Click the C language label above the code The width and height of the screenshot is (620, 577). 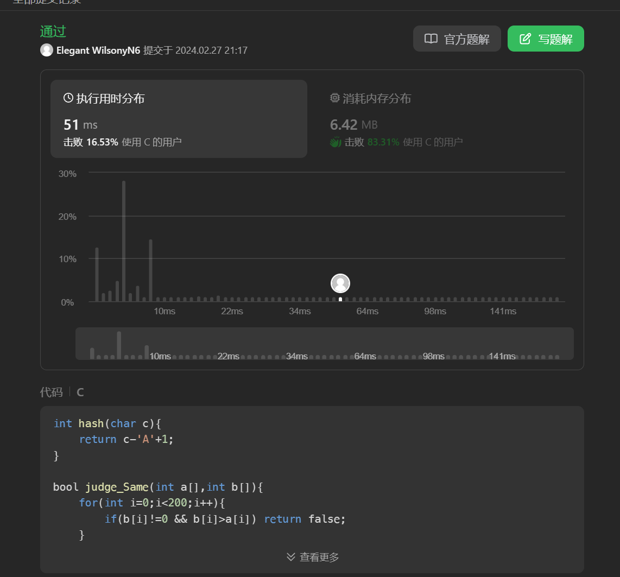pos(80,392)
